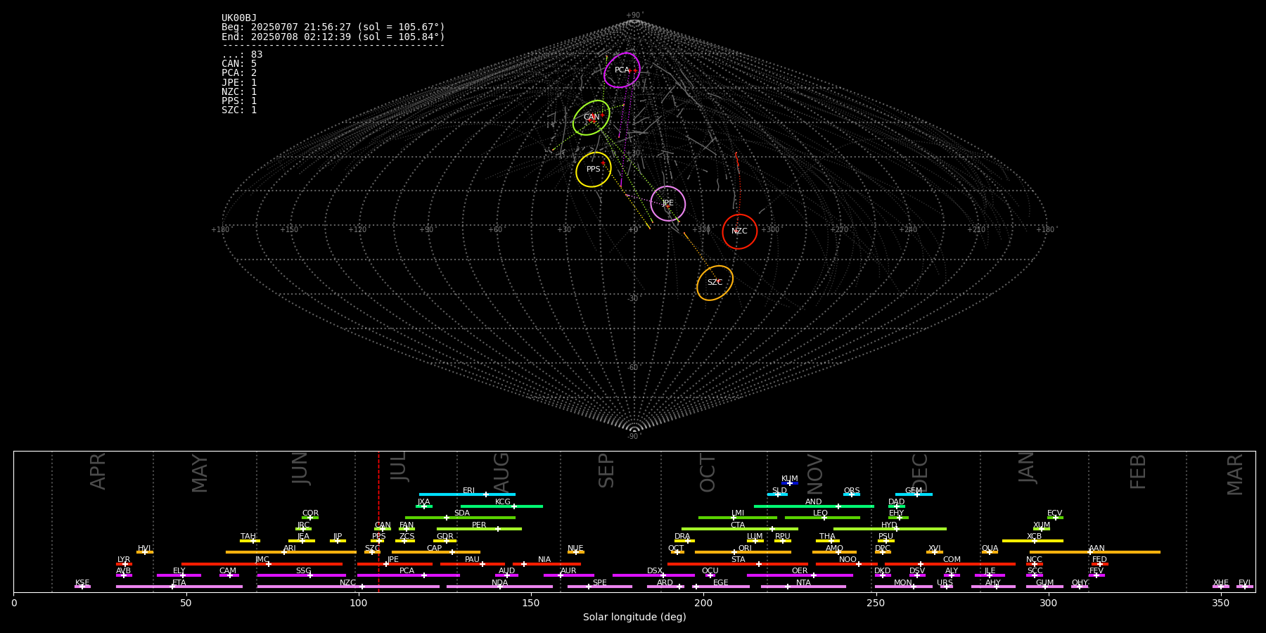
Task: Click the ETA pink bar in timeline
Action: pos(179,587)
